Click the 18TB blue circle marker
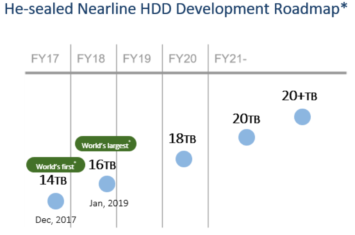The image size is (355, 235). [x=184, y=159]
